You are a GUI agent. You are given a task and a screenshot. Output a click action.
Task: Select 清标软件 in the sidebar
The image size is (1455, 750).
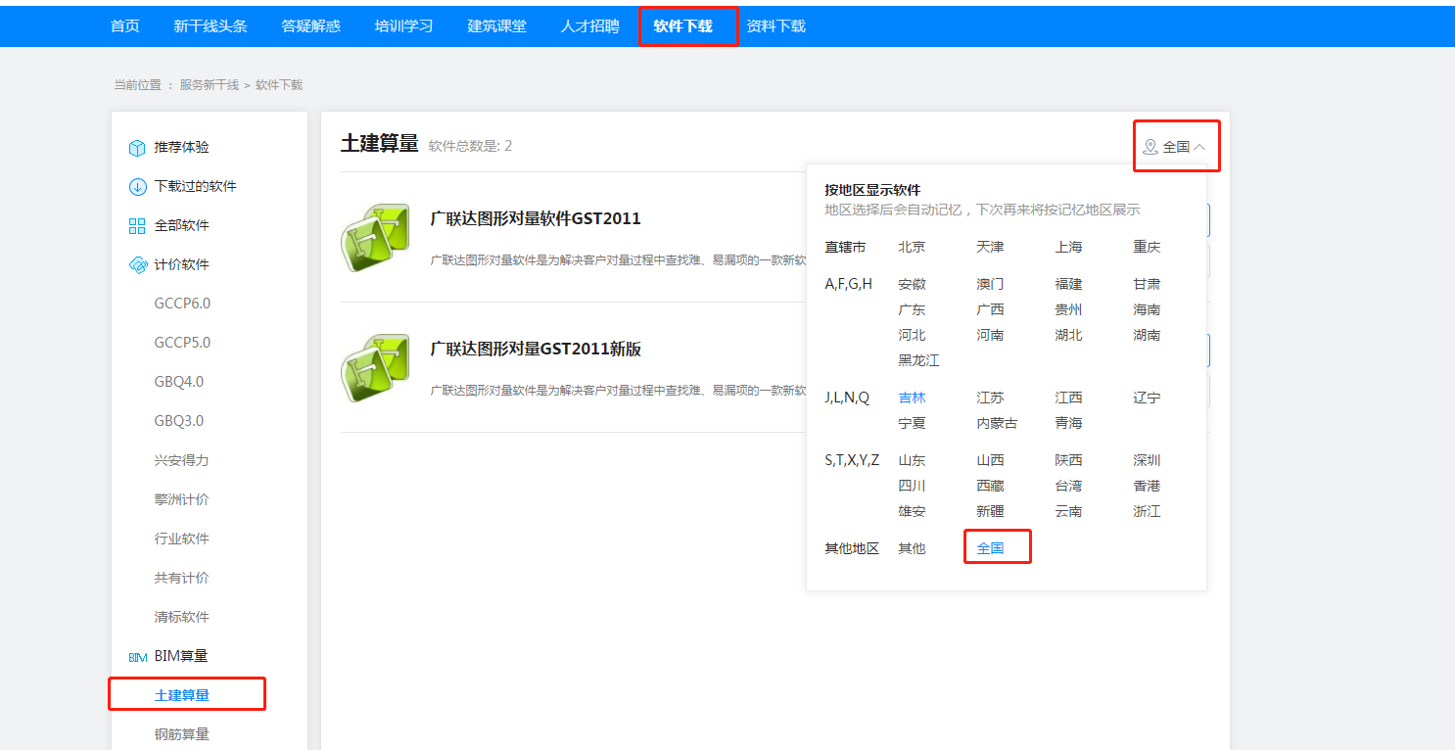(182, 617)
